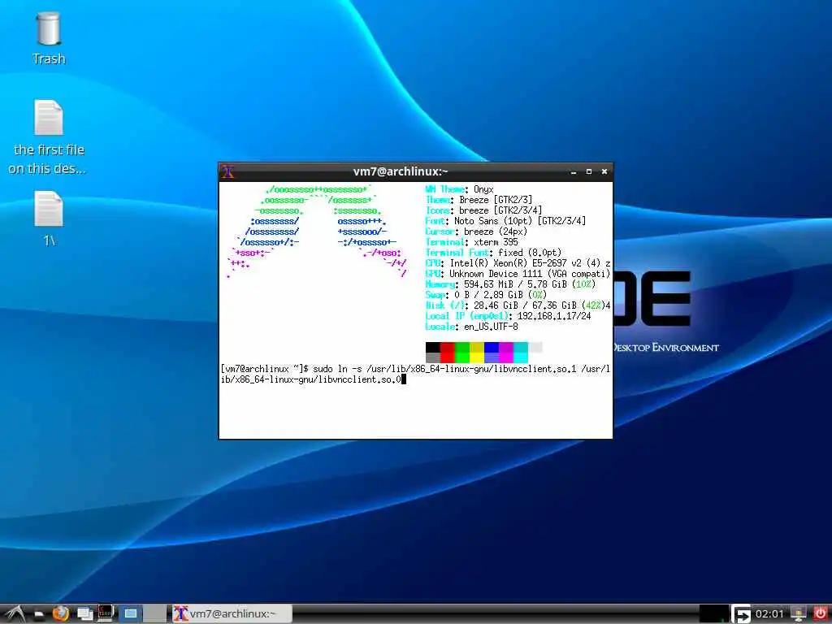Screen dimensions: 832x624
Task: Click the 'Locale: en_US.UTF-8' line
Action: (x=472, y=327)
